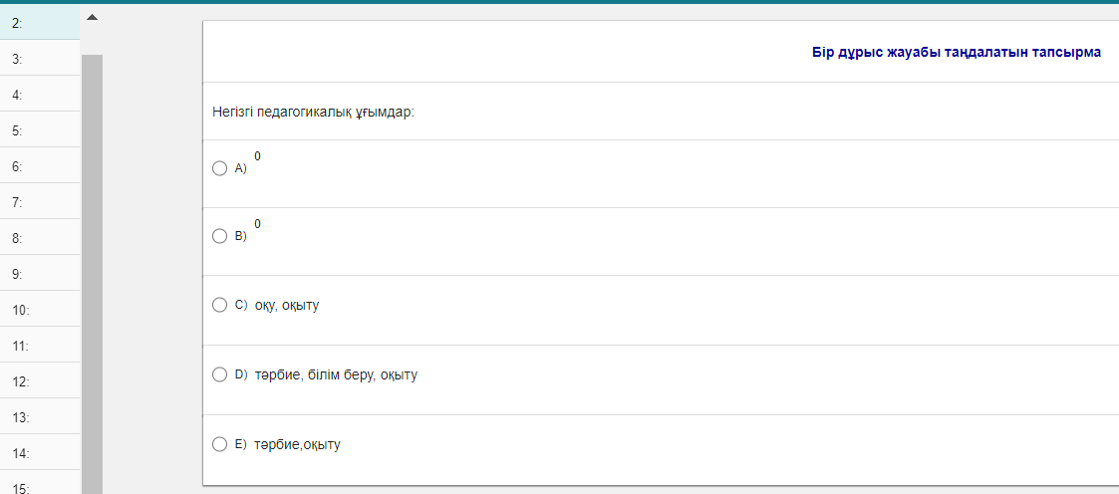Jump to question 7
This screenshot has height=494, width=1119.
pos(40,202)
